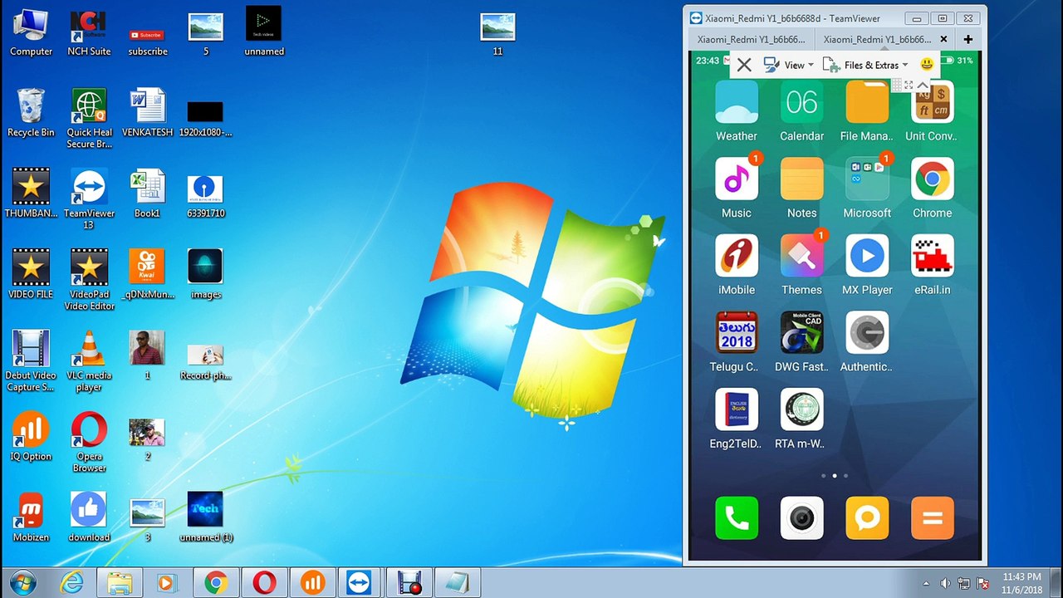Select the TeamViewer 13 desktop shortcut
The image size is (1063, 598).
click(x=89, y=199)
